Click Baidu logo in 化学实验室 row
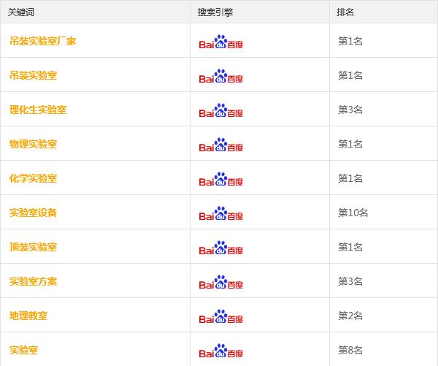 (221, 179)
